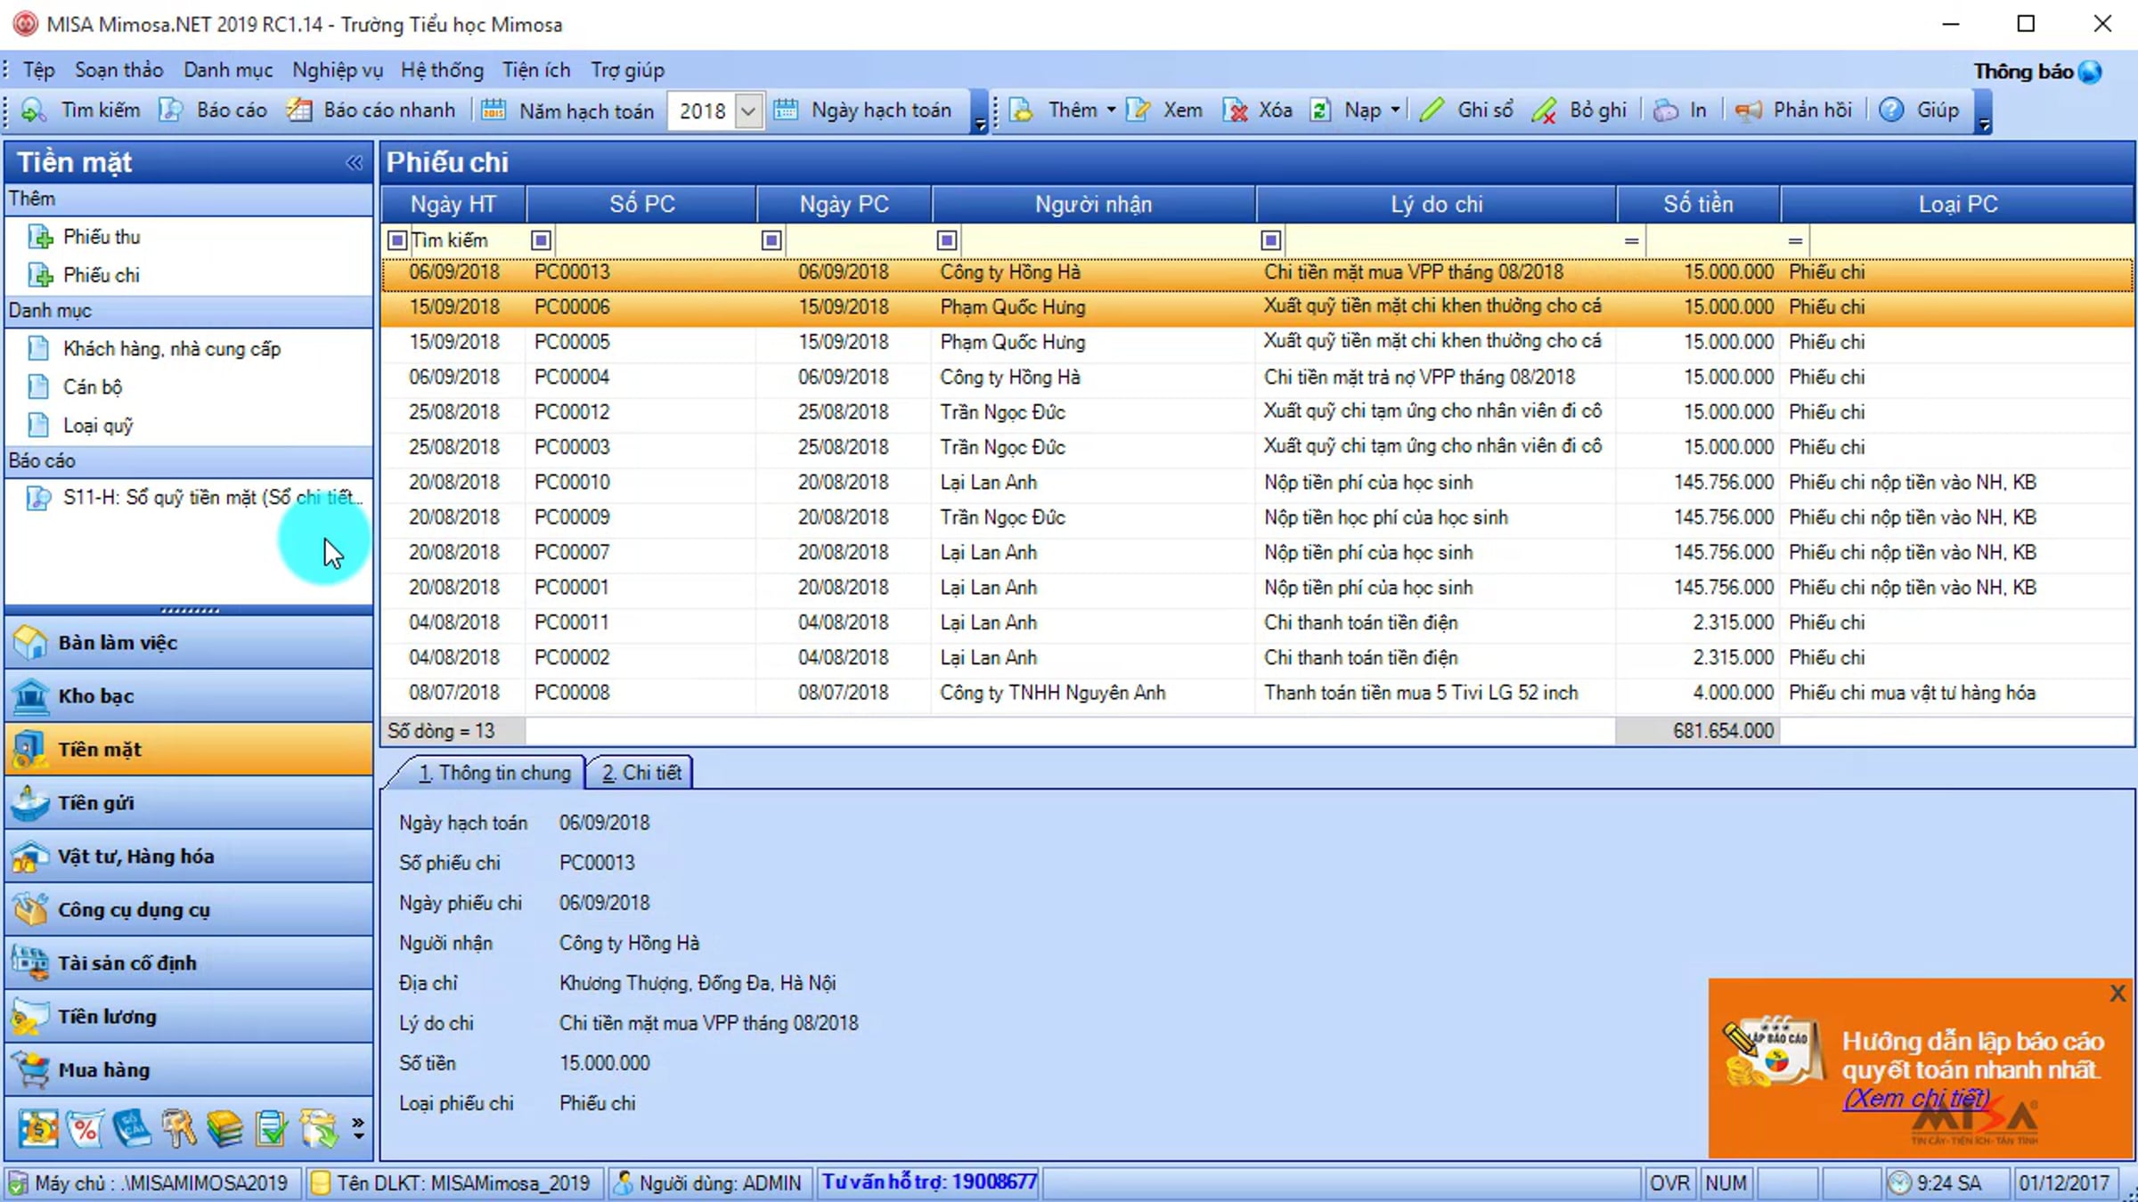Select the PC00008 voucher row
The image size is (2138, 1202).
tap(1257, 693)
